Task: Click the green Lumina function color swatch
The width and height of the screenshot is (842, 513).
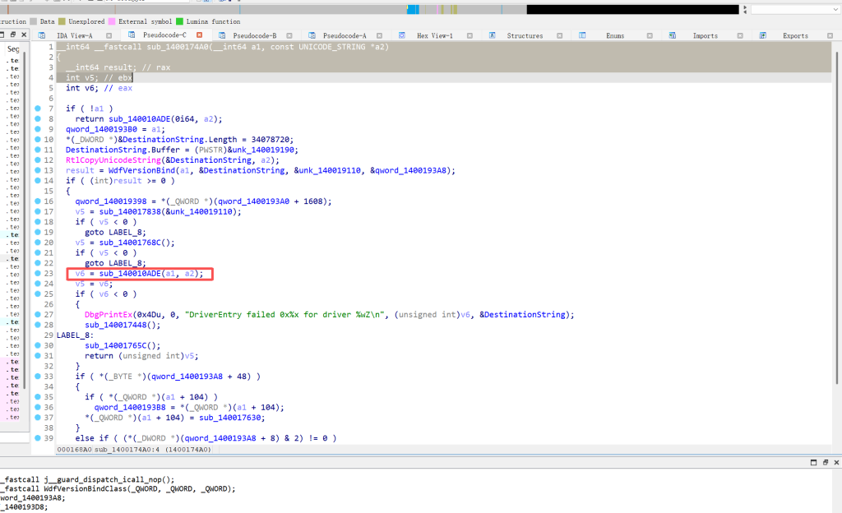Action: coord(180,21)
